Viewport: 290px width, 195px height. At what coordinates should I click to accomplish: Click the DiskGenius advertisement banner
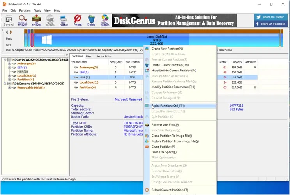coord(174,21)
